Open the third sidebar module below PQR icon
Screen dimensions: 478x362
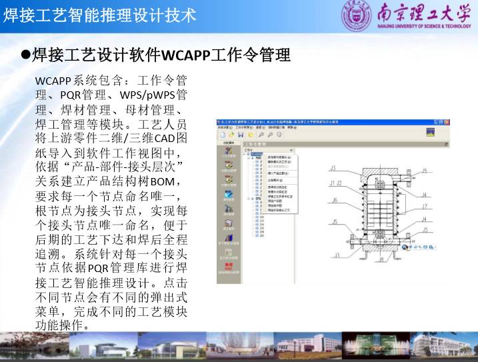tap(228, 181)
